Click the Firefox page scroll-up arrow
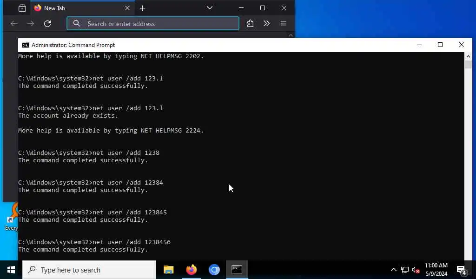This screenshot has width=476, height=279. pos(291,35)
